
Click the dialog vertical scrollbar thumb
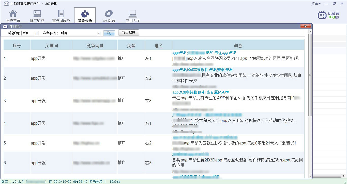(x=310, y=75)
